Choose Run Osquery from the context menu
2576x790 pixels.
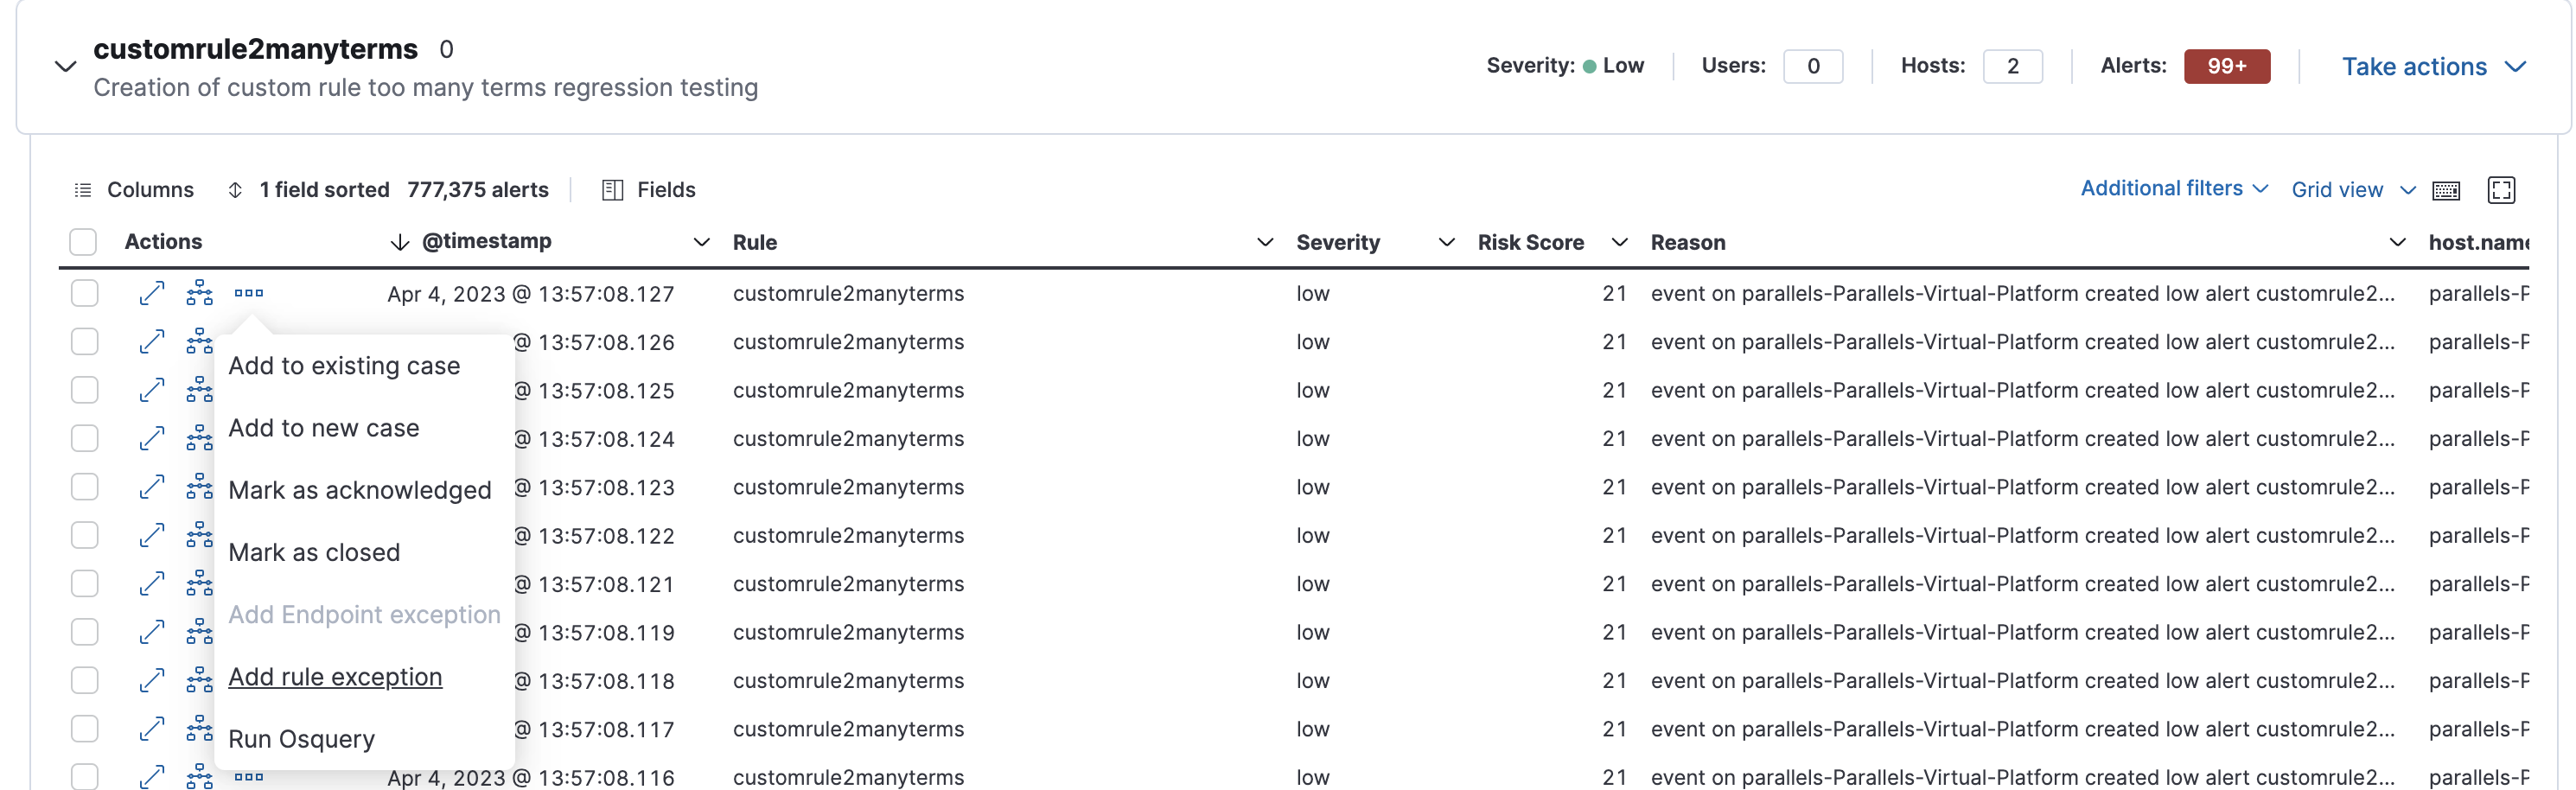pyautogui.click(x=301, y=739)
